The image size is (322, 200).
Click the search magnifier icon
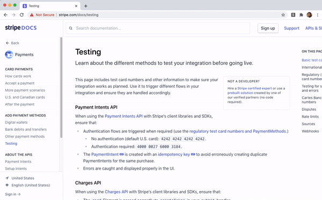[71, 28]
